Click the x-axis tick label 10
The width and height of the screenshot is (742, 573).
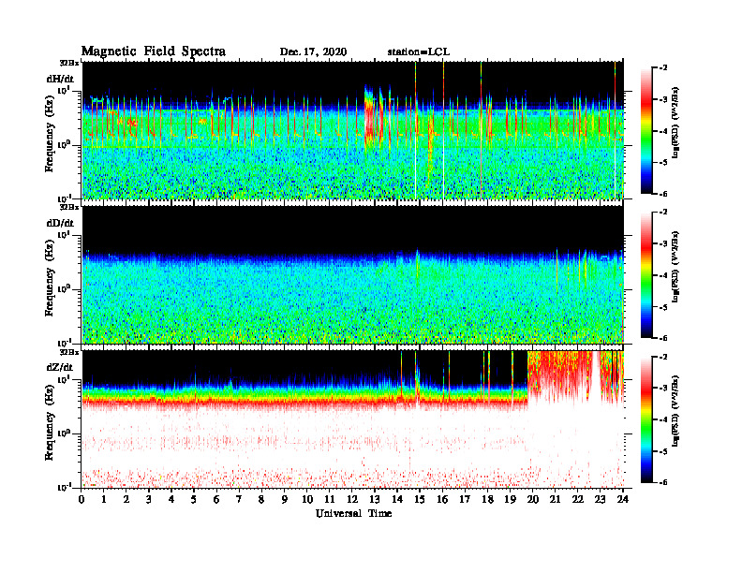pos(307,500)
